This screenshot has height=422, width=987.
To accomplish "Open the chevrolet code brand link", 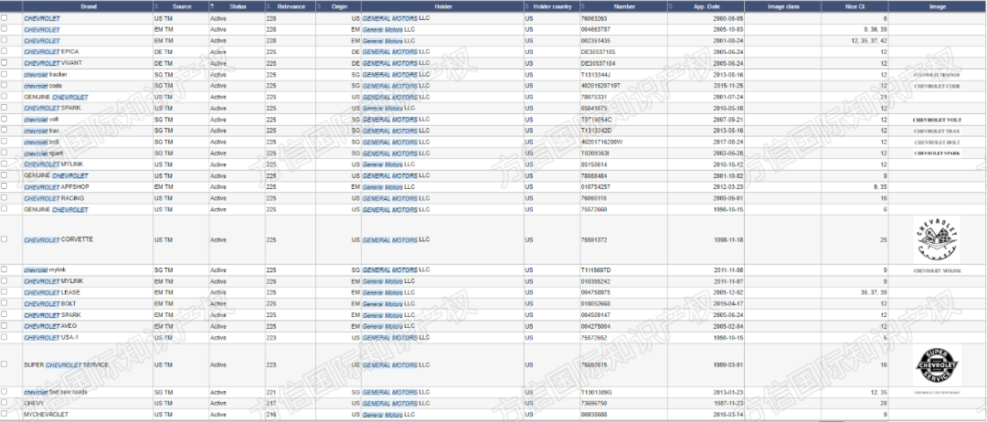I will 43,86.
